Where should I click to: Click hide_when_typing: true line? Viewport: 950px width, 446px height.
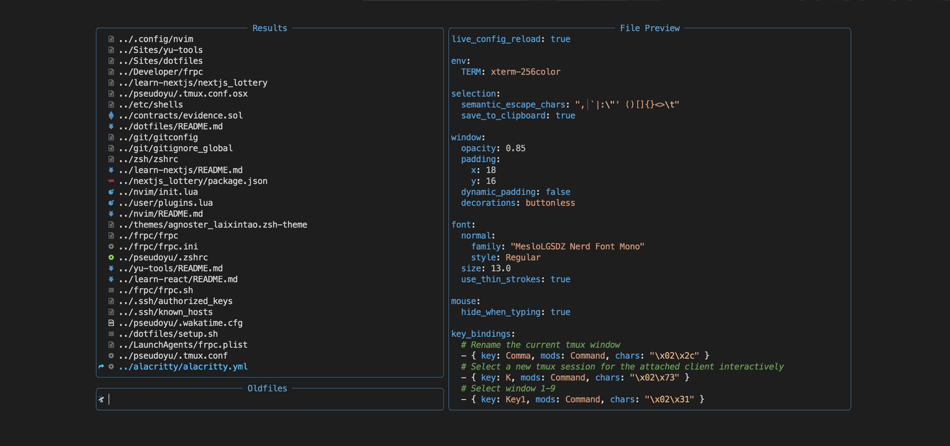pos(516,312)
